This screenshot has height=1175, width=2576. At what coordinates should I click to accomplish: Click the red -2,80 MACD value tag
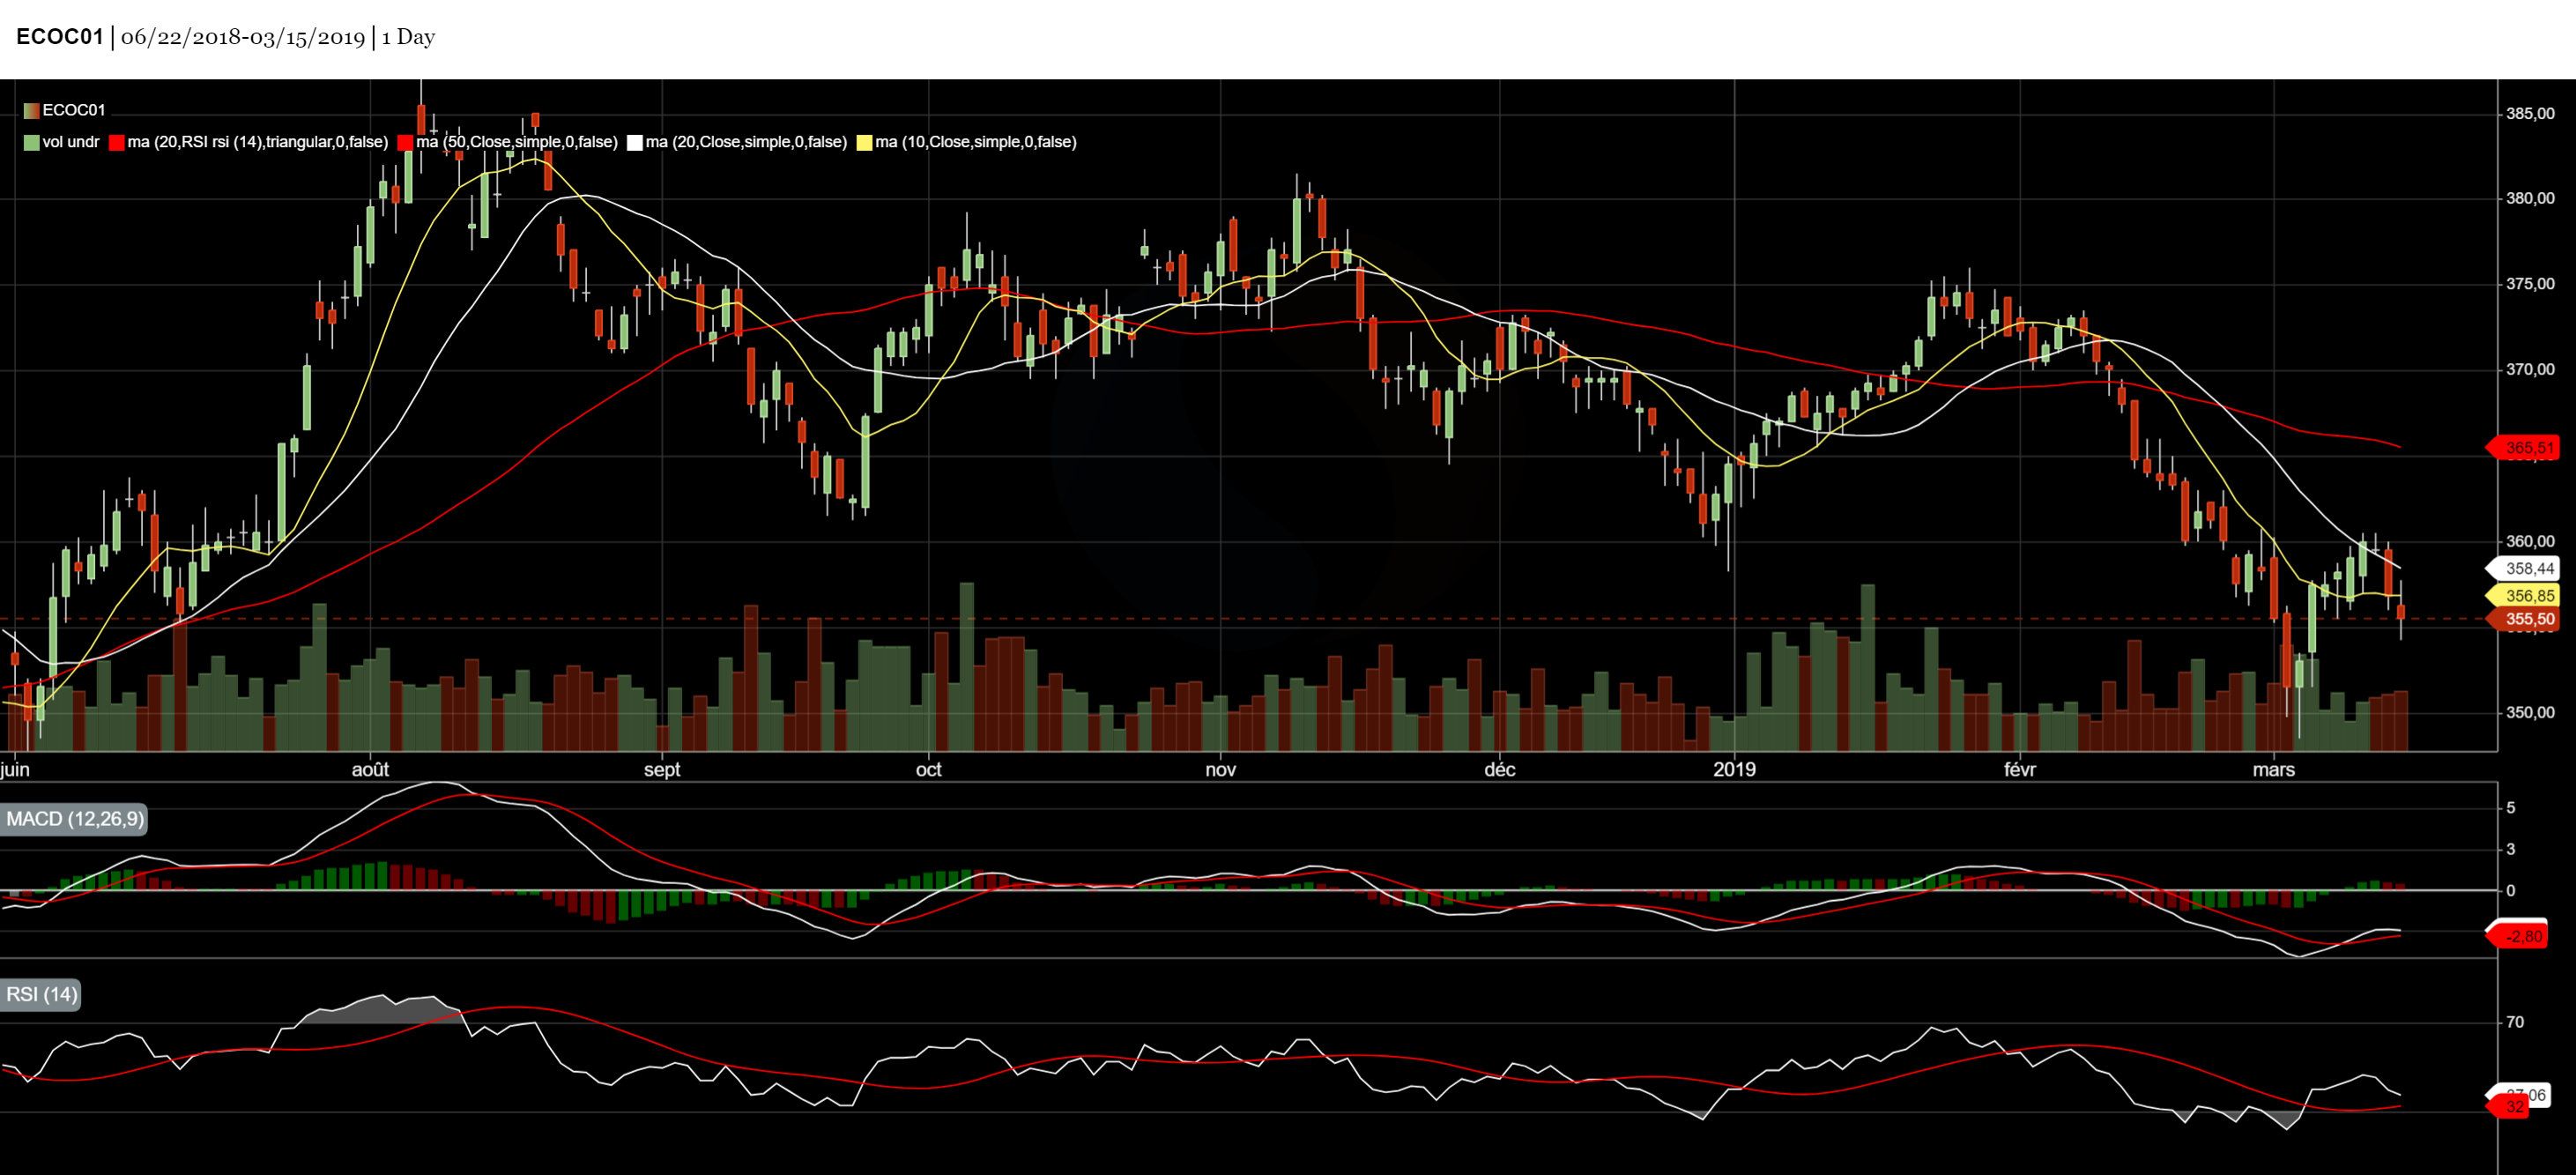pos(2518,937)
